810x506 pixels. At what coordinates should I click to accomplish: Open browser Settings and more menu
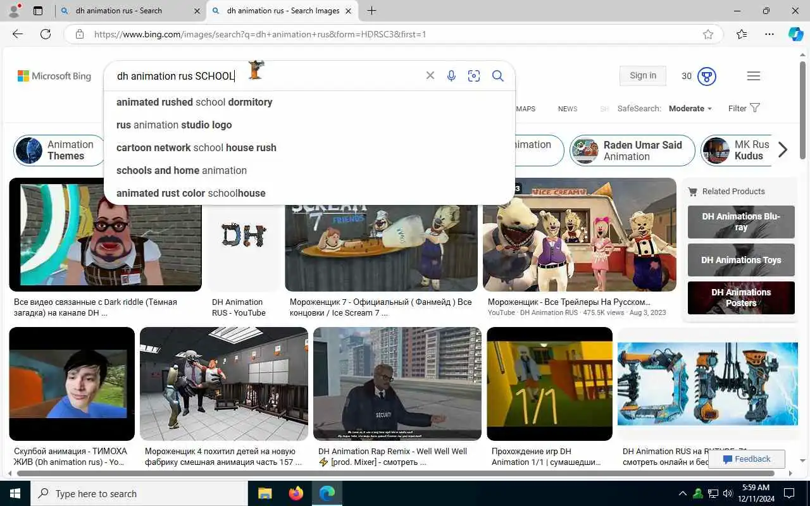coord(769,34)
